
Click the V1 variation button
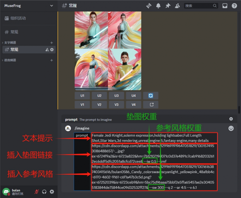click(82, 104)
